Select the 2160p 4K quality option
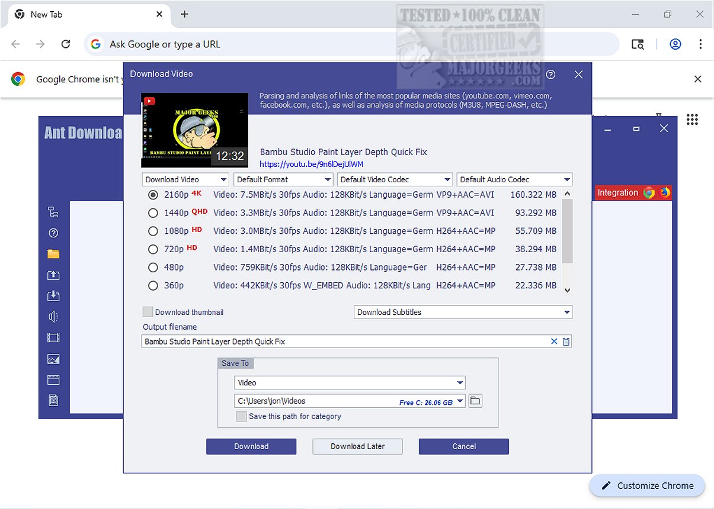714x509 pixels. tap(153, 195)
